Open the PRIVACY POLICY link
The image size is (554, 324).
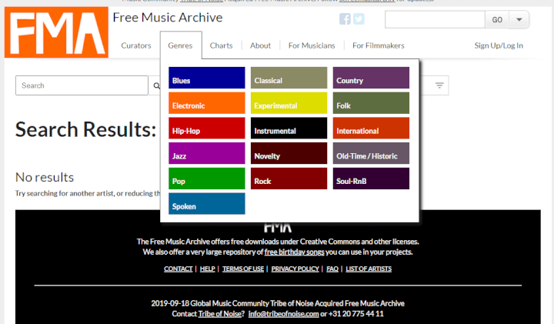click(x=295, y=269)
